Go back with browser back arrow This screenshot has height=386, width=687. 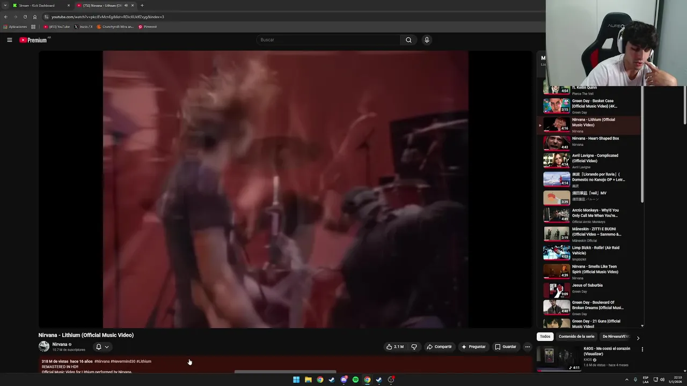click(6, 17)
